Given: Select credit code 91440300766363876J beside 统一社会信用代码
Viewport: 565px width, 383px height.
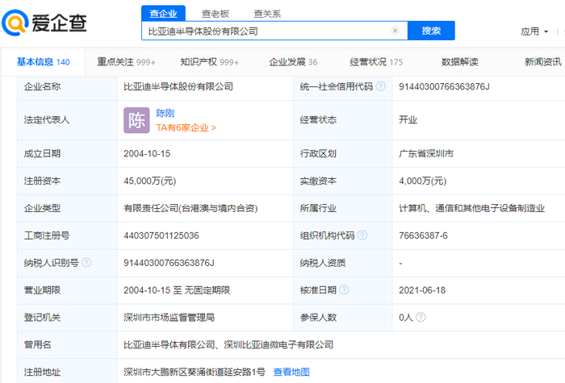Looking at the screenshot, I should (x=444, y=86).
